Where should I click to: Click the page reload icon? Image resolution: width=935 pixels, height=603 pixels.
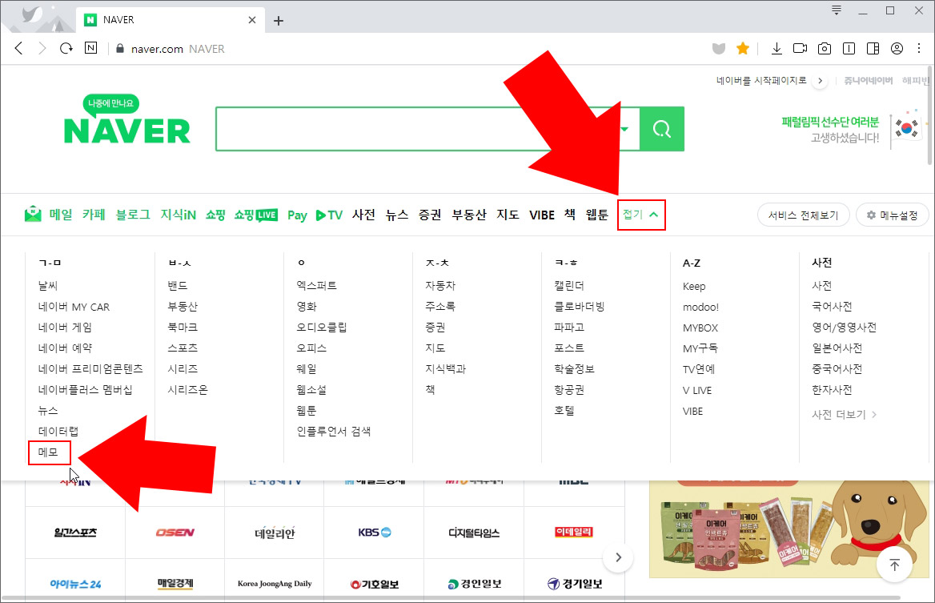[66, 48]
